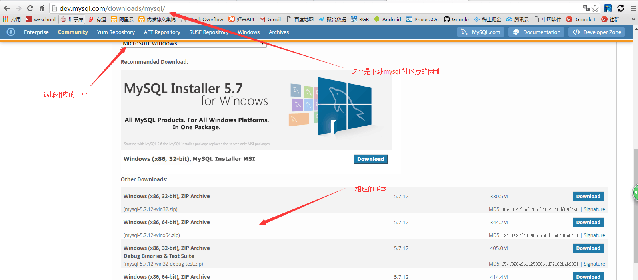
Task: Open the GitHub-icon Google bookmark
Action: tap(456, 19)
